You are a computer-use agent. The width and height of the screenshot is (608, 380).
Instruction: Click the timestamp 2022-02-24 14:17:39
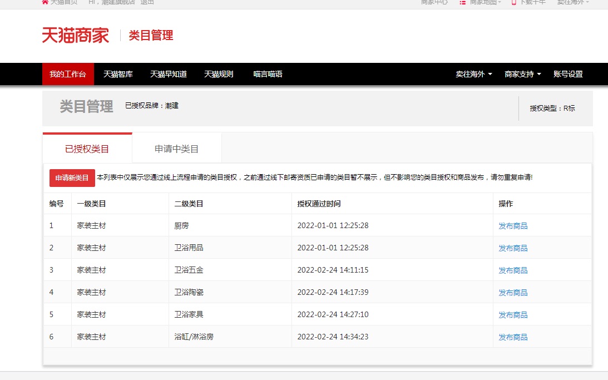[333, 292]
